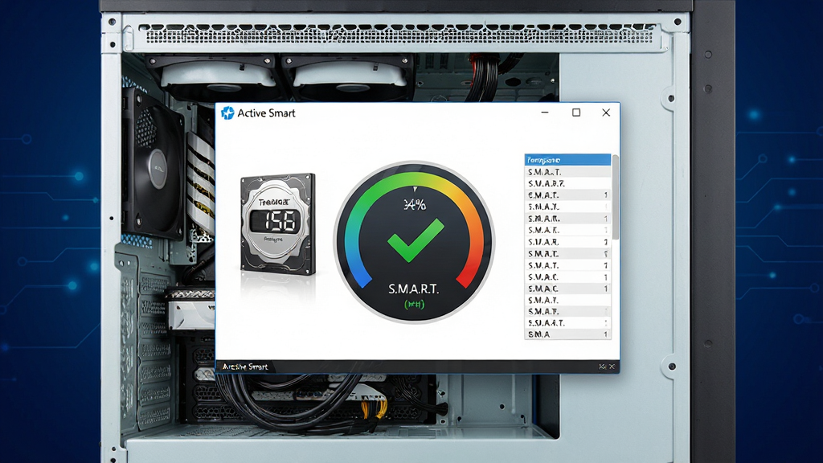Click the Active Smart logo in the title bar
Screen dimensions: 823x463
227,113
